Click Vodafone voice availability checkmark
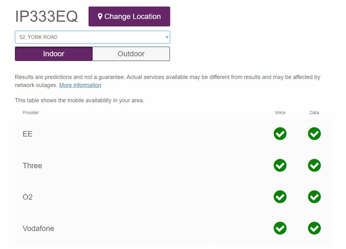Image resolution: width=346 pixels, height=249 pixels. tap(280, 228)
